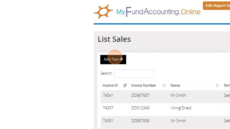Click the Name column sort arrows

tap(217, 86)
